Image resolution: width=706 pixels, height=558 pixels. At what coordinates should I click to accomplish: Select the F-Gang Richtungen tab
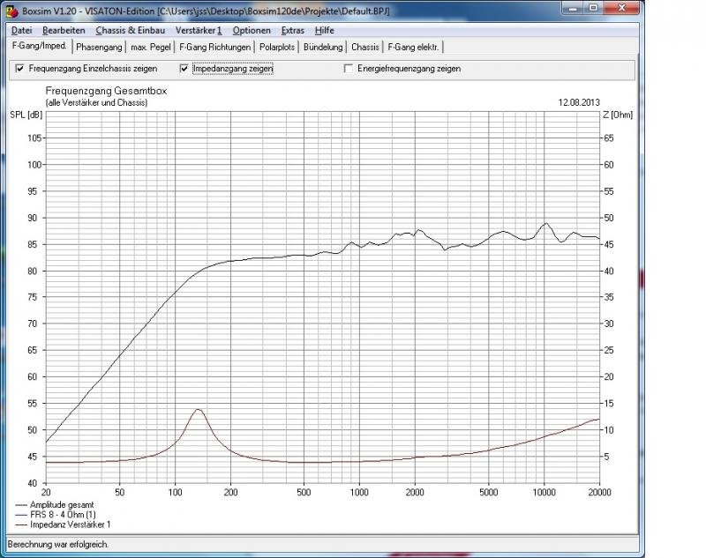coord(215,47)
